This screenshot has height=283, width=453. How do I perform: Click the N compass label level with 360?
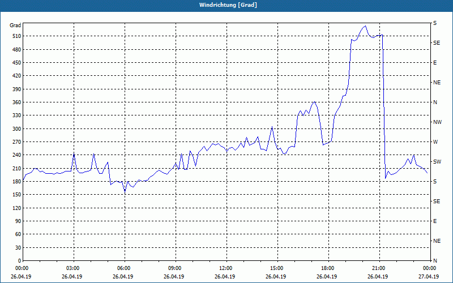435,102
